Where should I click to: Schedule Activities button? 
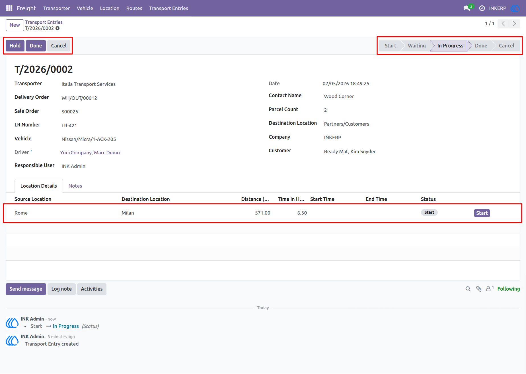[x=92, y=289]
